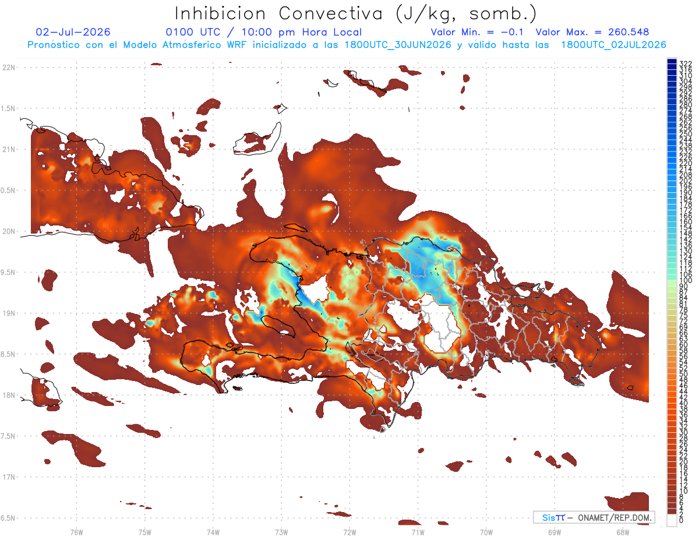
Task: Click the '60' colorbar value
Action: (x=683, y=345)
